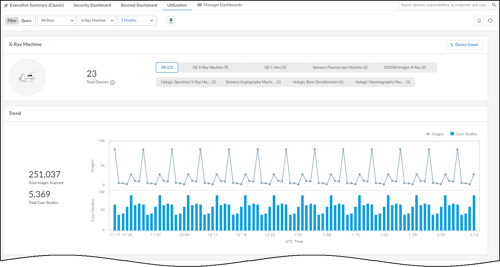The height and width of the screenshot is (267, 500).
Task: Filter by GE X-Ray Machine (9)
Action: 210,67
